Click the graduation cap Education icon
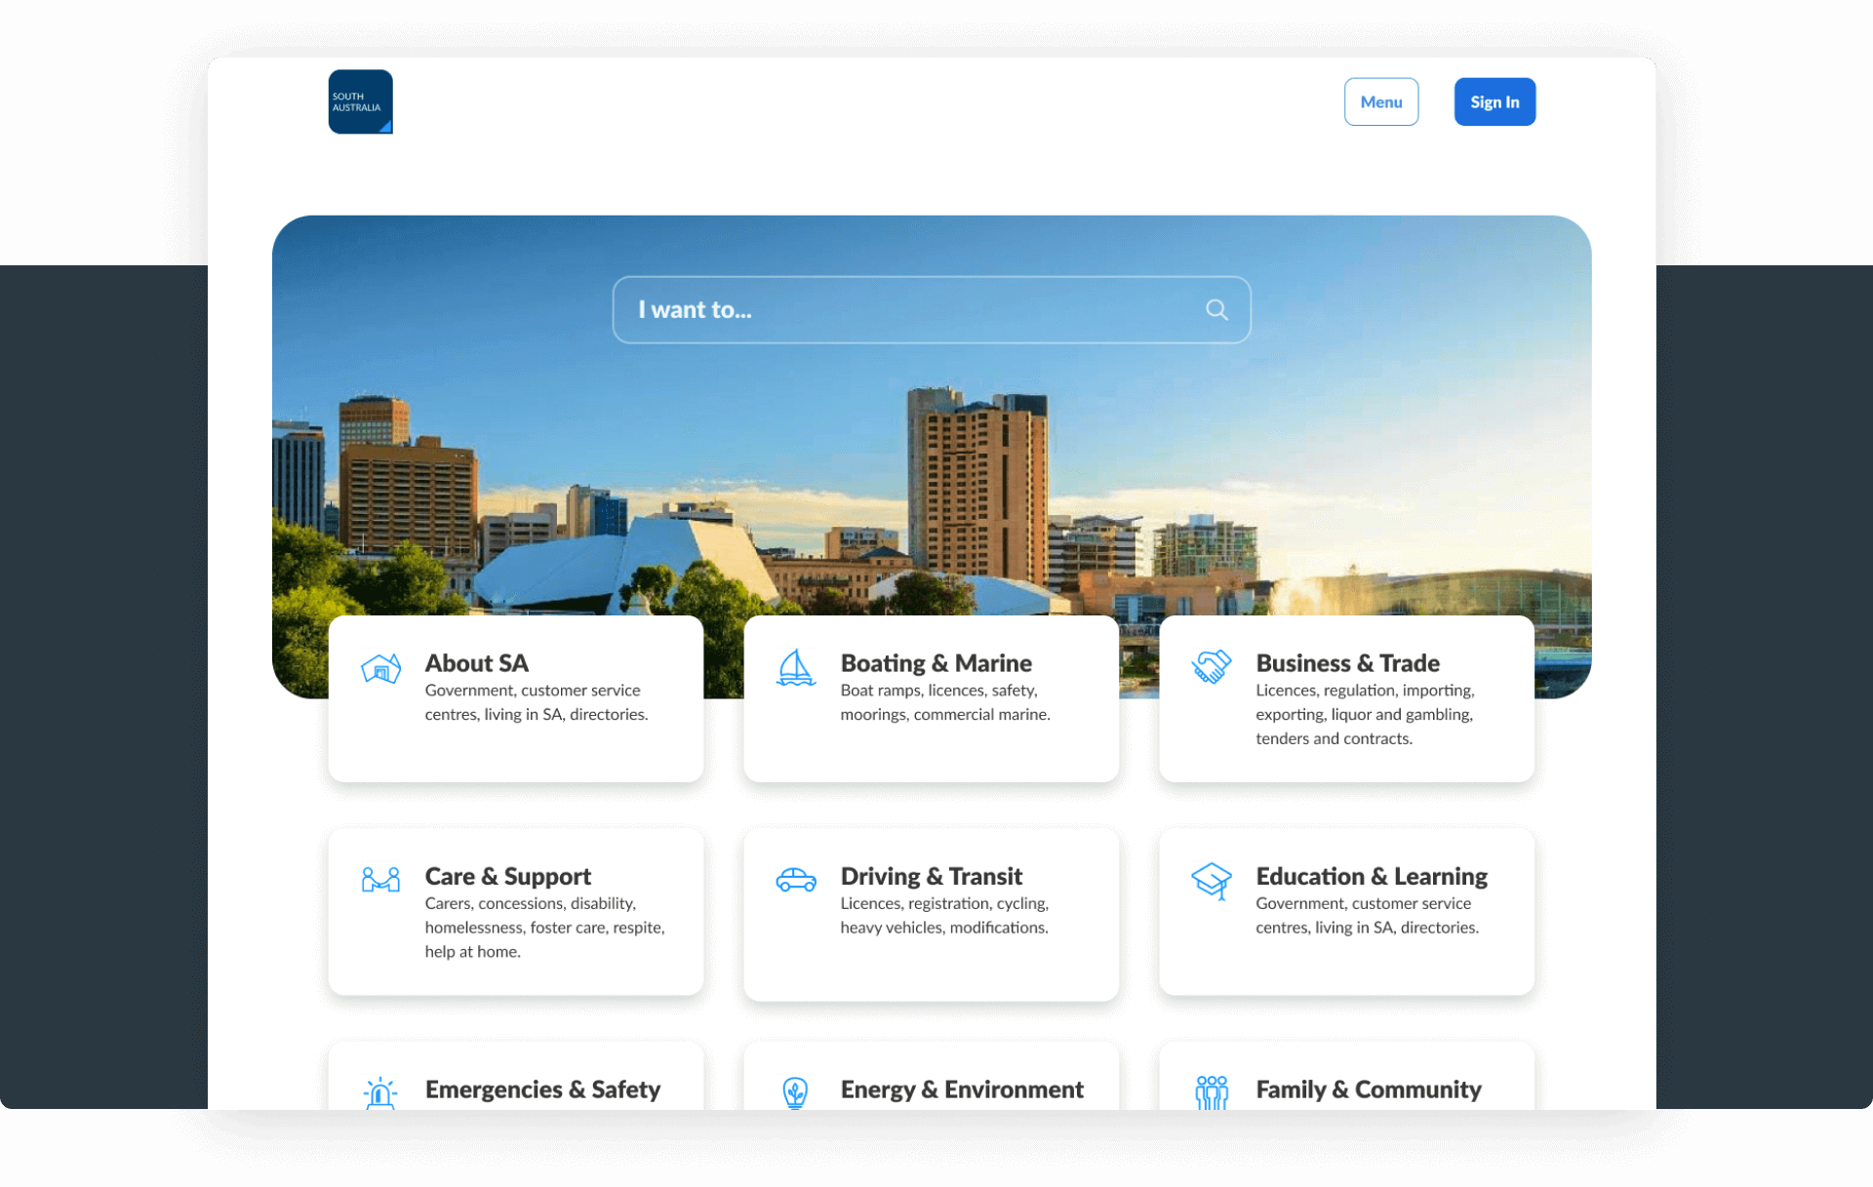The image size is (1873, 1187). 1211,880
